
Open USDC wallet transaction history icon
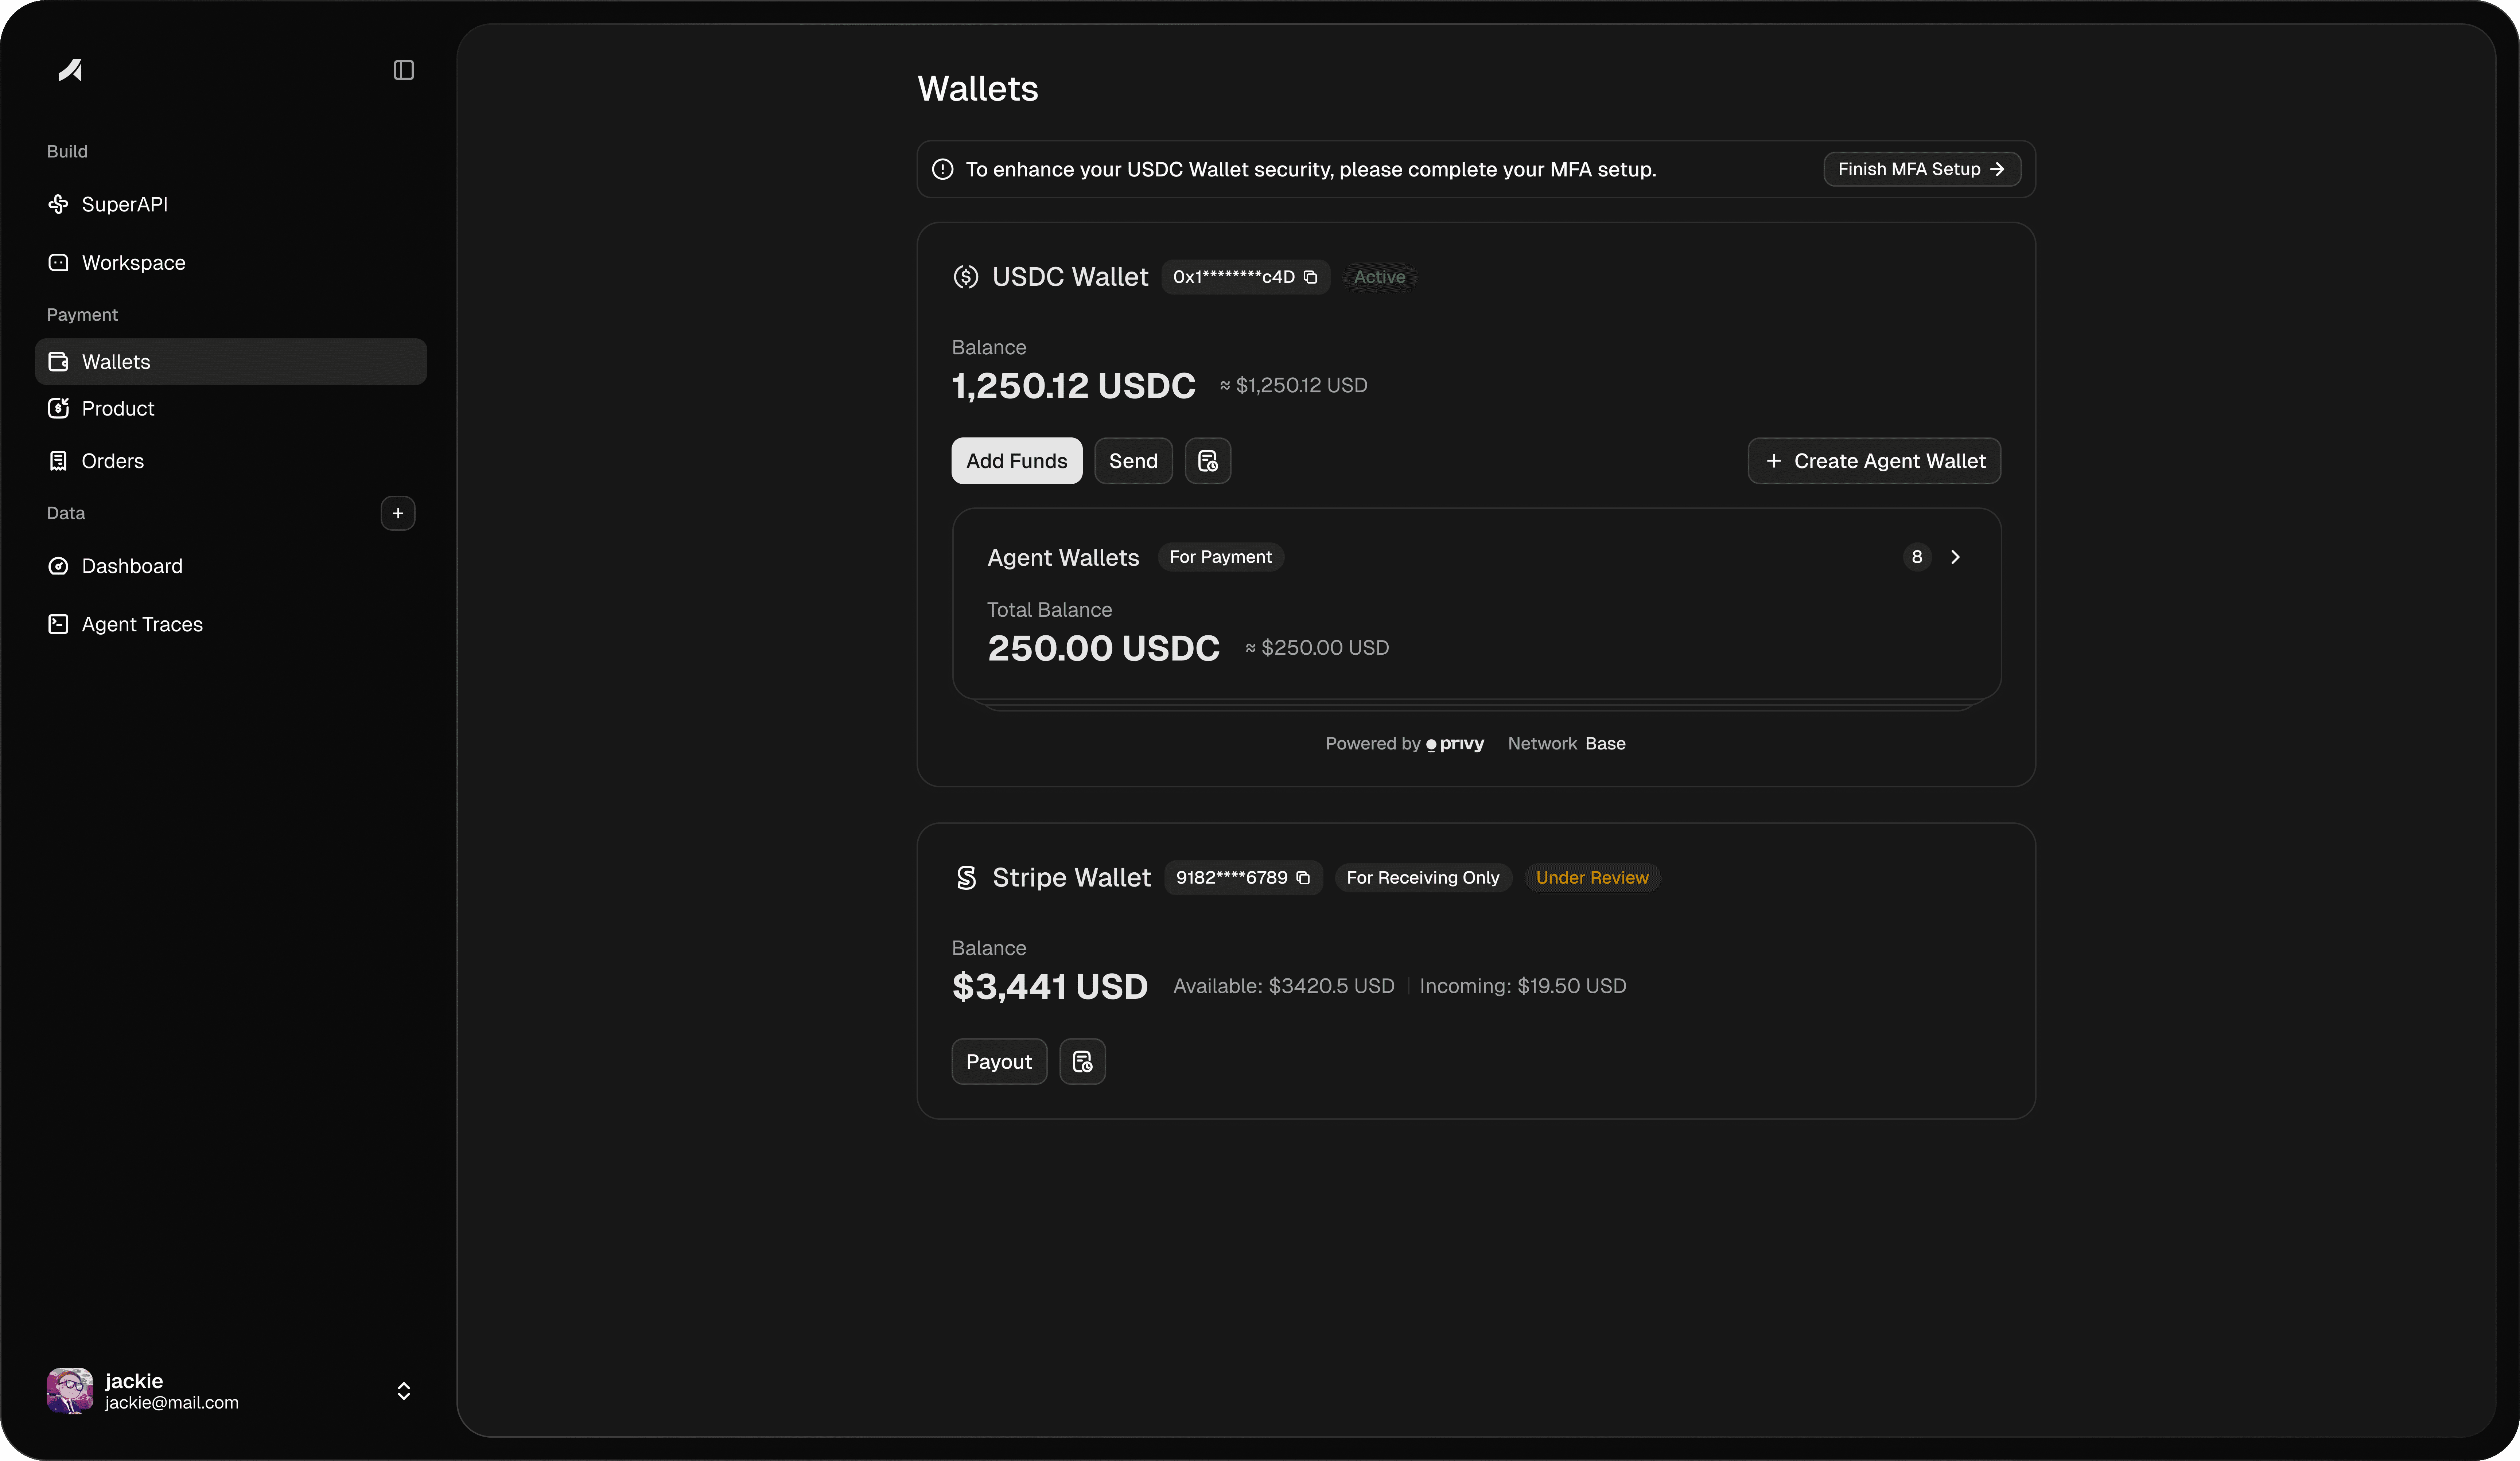pos(1208,461)
